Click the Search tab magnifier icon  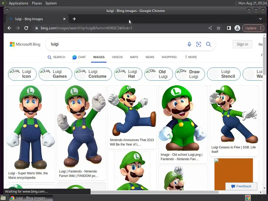pos(49,57)
